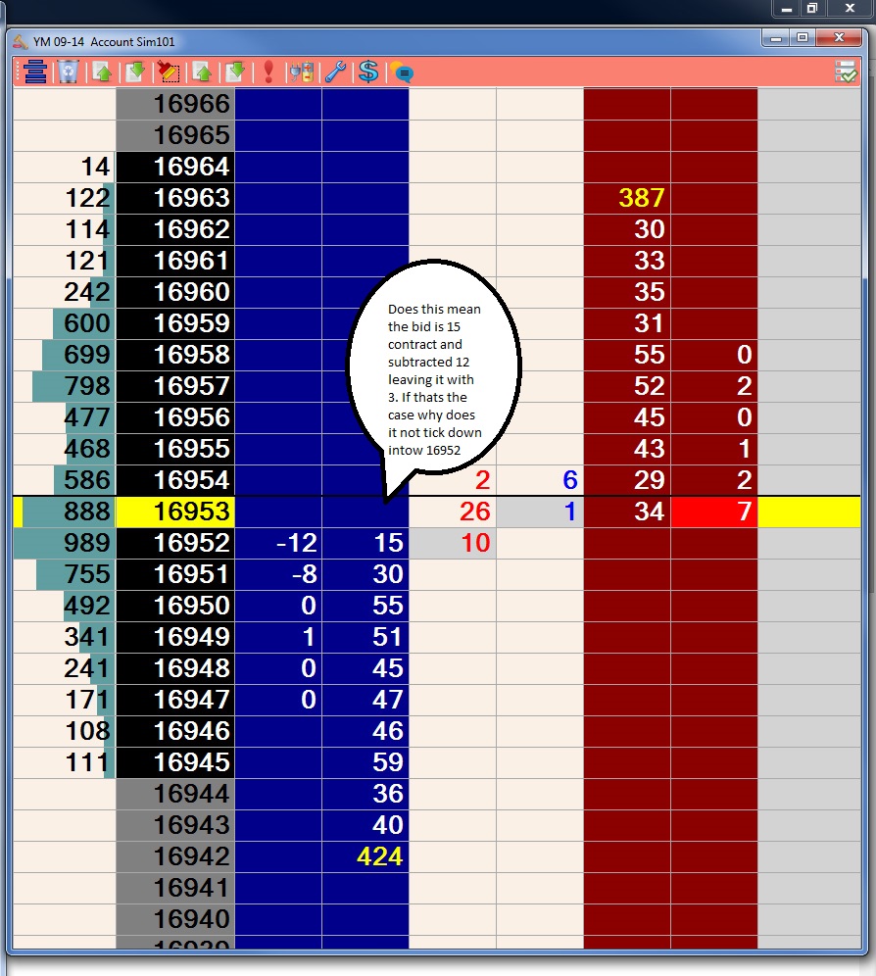Click bid size 59 at 16945

[365, 761]
